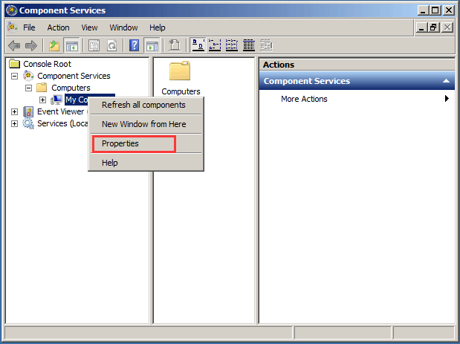Switch to Small Icons view
The width and height of the screenshot is (460, 344).
[x=215, y=45]
